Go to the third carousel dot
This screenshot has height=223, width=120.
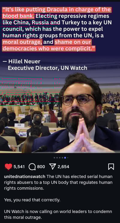point(60,158)
